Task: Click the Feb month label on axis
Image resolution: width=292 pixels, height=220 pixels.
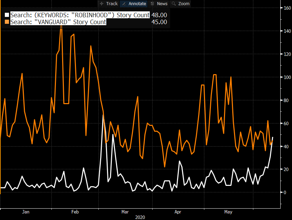Action: tap(75, 212)
